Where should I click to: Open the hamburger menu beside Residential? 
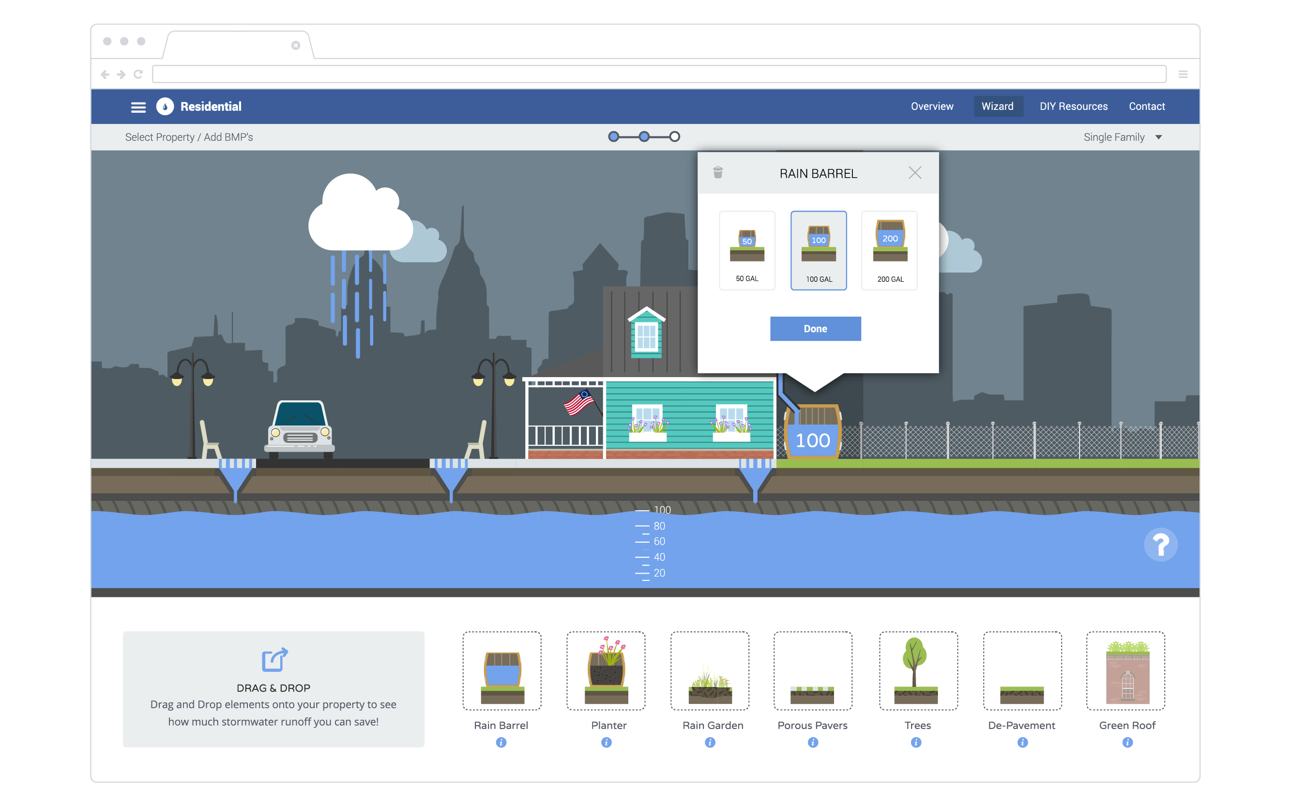click(138, 107)
